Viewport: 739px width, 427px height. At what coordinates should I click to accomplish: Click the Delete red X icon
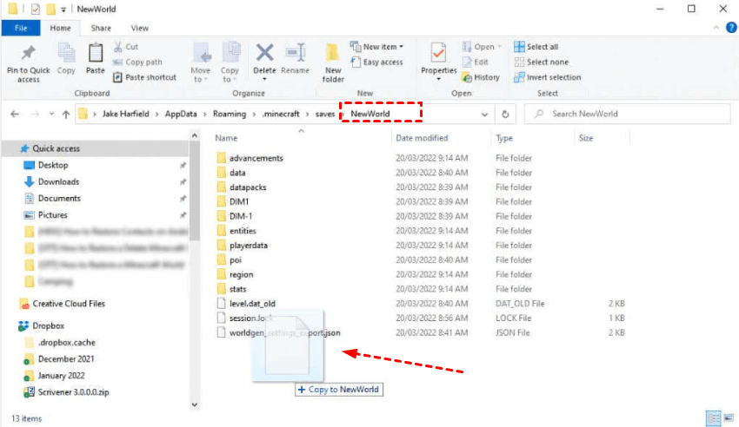264,53
